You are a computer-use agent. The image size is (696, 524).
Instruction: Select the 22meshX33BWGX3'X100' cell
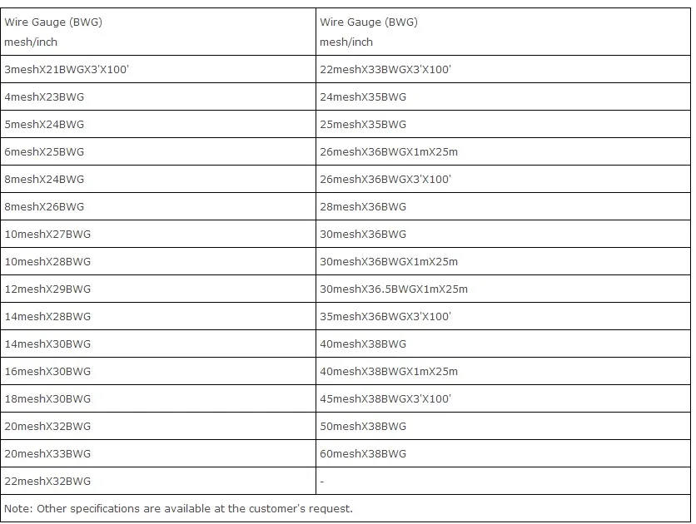[385, 70]
